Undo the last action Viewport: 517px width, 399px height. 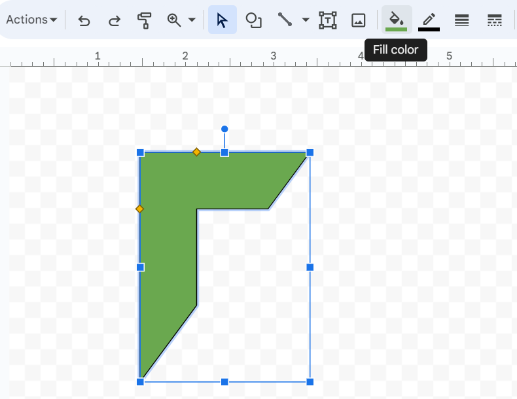[x=84, y=20]
